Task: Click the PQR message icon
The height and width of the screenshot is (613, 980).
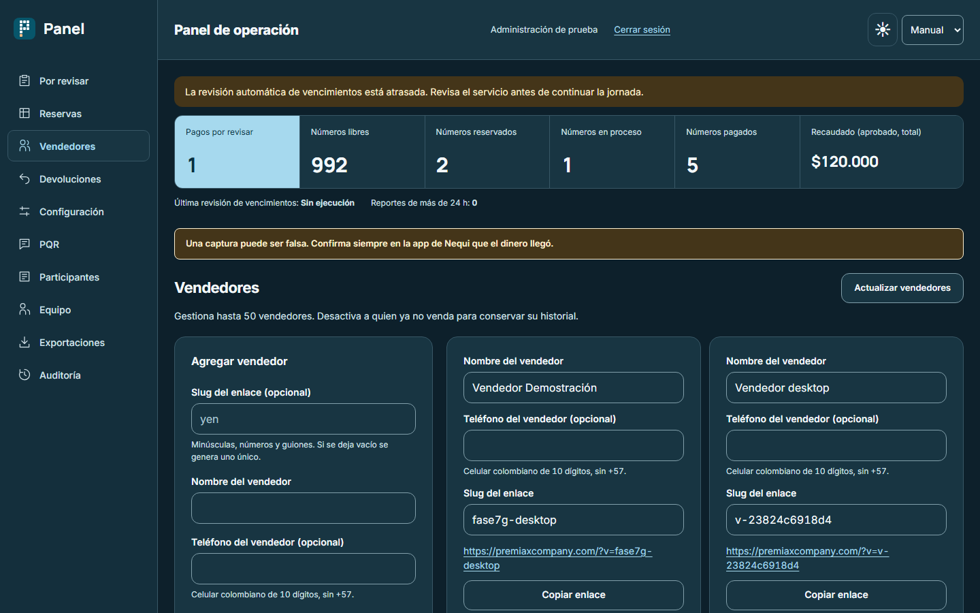Action: point(24,244)
